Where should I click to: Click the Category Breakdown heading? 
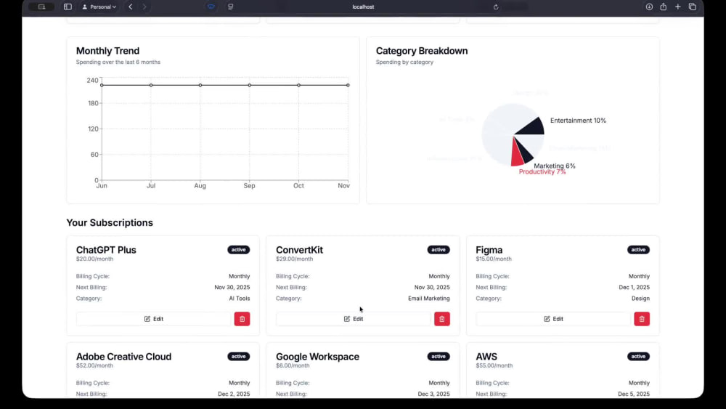click(x=422, y=51)
